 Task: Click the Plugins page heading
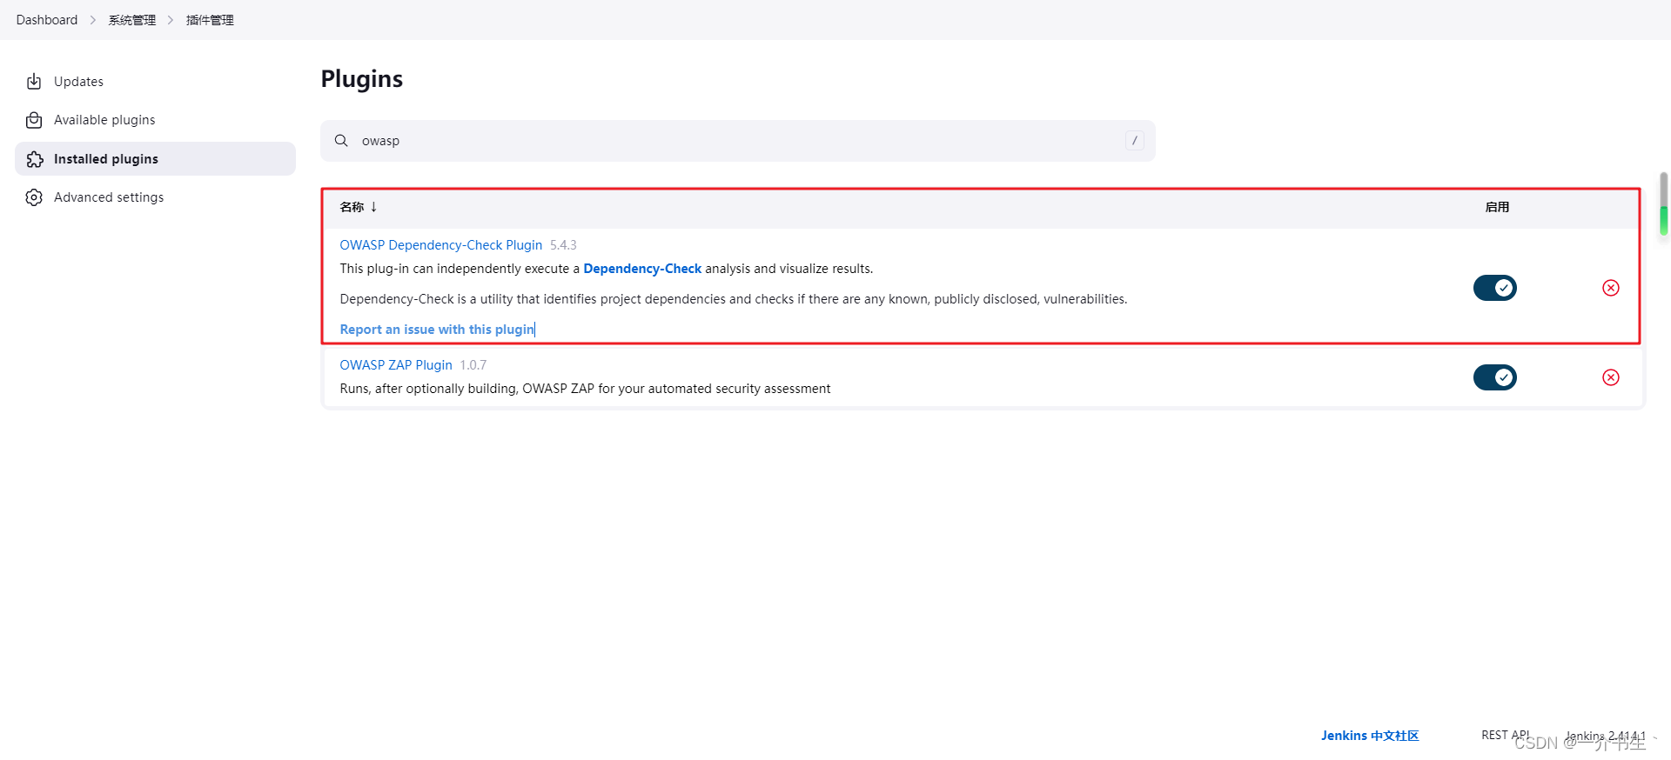point(362,79)
